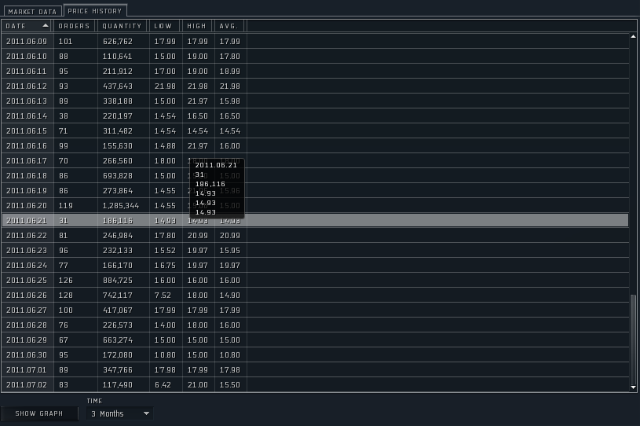Click the scroll down arrow

(634, 387)
